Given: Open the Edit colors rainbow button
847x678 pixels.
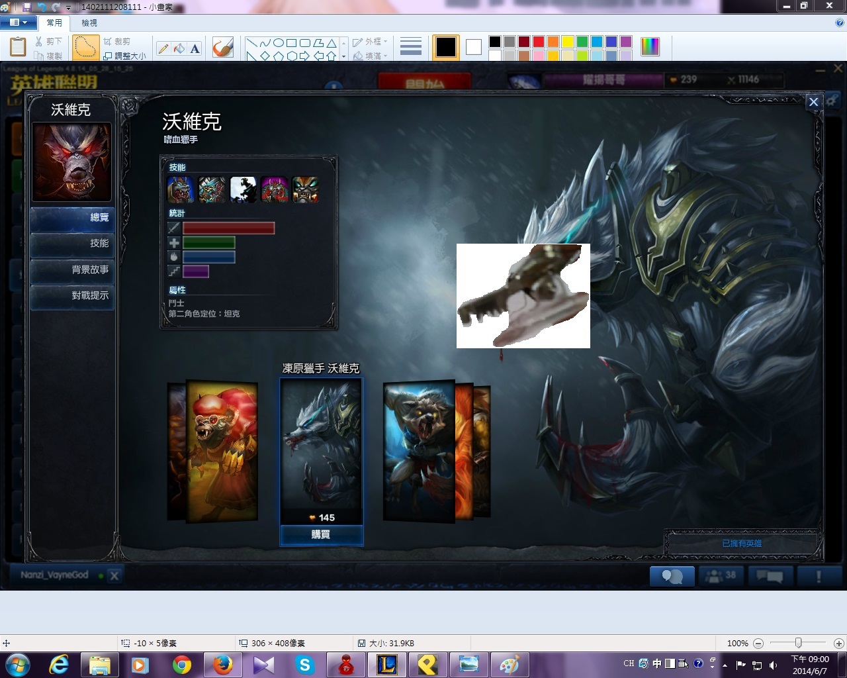Looking at the screenshot, I should (650, 46).
